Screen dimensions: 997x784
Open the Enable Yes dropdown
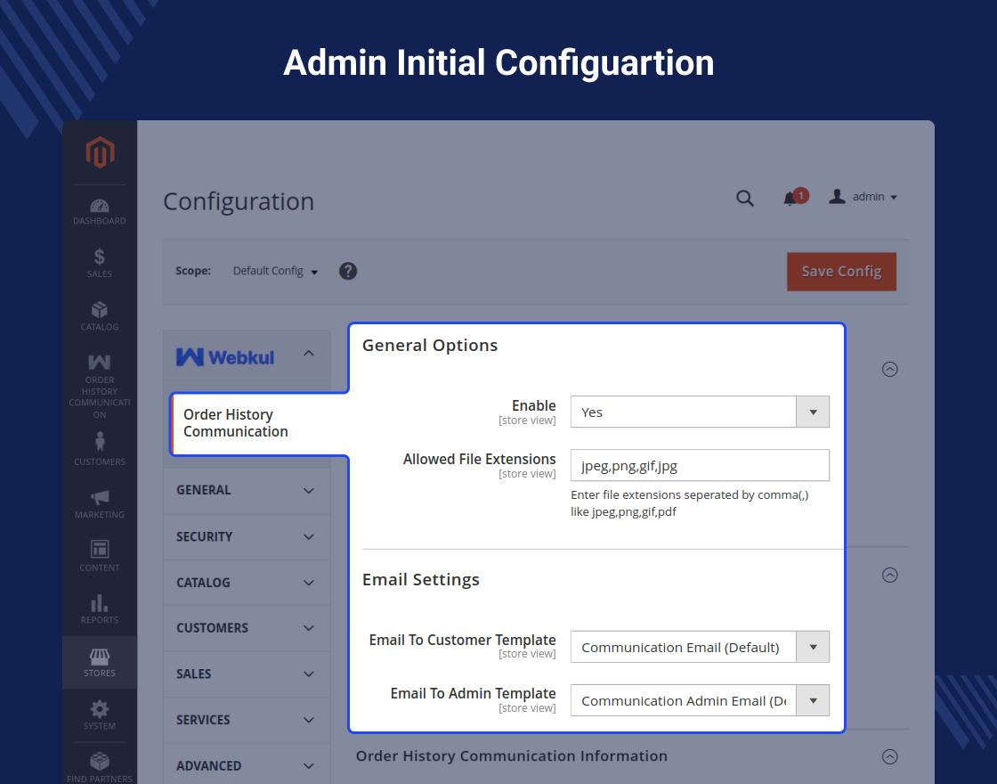(x=700, y=412)
